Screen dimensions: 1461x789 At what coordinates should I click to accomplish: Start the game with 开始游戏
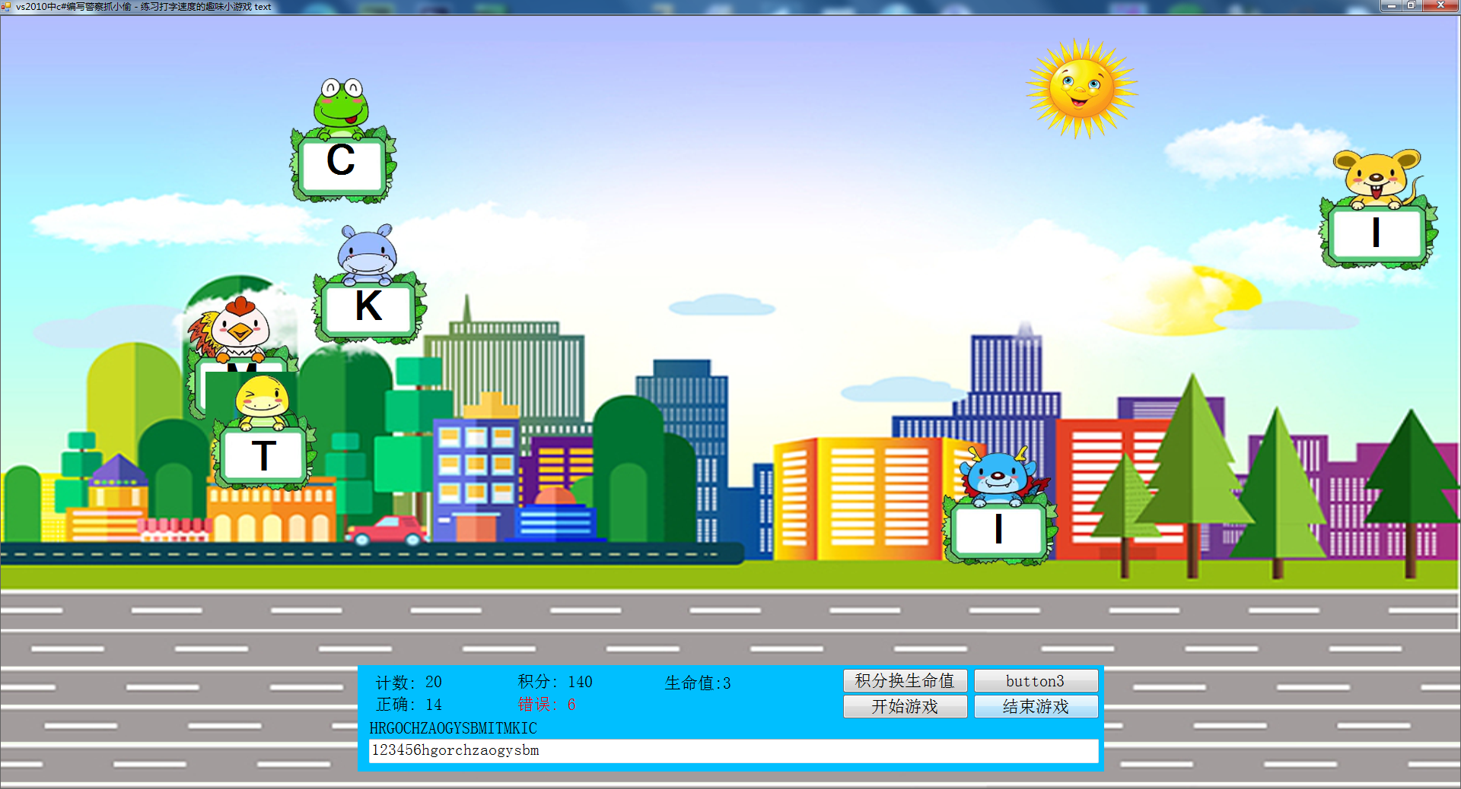[905, 706]
